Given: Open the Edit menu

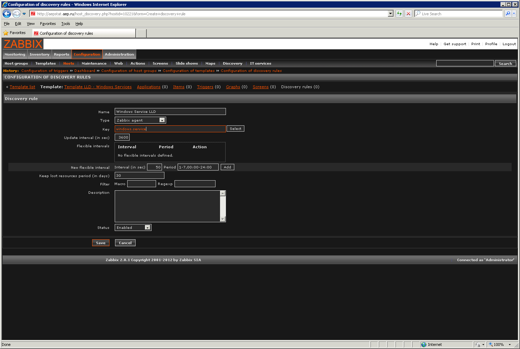Looking at the screenshot, I should [18, 24].
